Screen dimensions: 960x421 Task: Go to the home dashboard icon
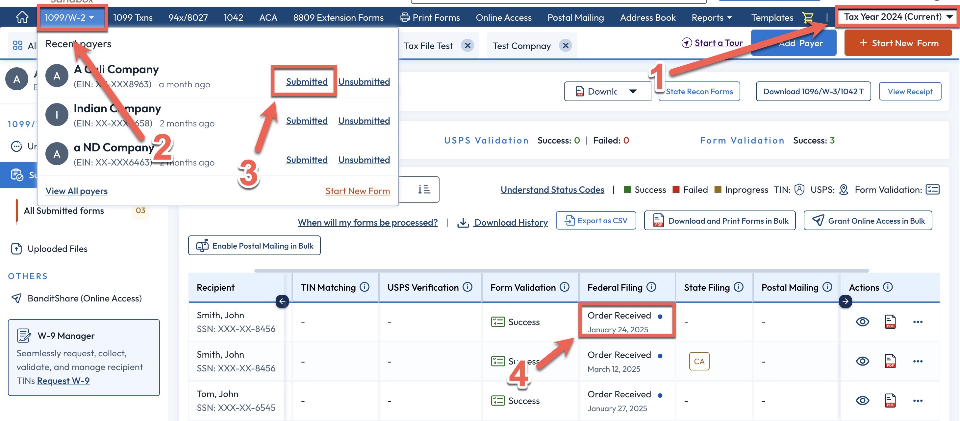(22, 17)
